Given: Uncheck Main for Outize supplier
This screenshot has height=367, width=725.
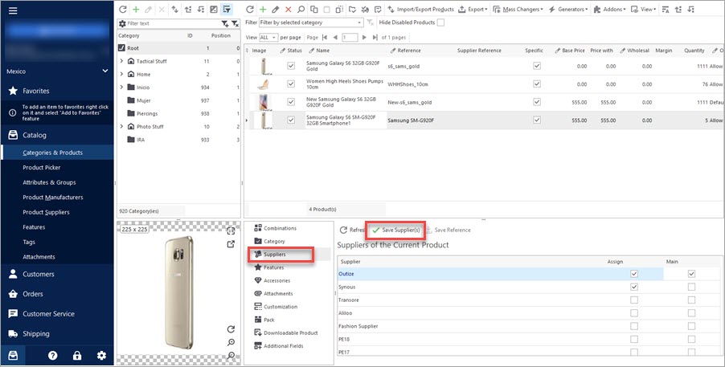Looking at the screenshot, I should [x=691, y=274].
